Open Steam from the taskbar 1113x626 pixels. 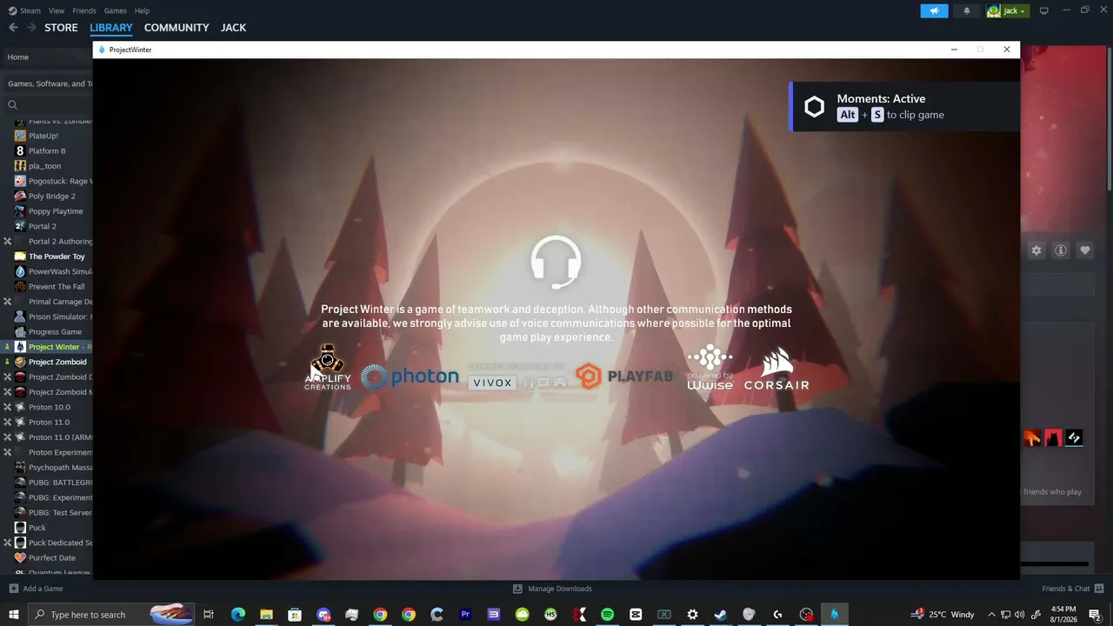721,615
